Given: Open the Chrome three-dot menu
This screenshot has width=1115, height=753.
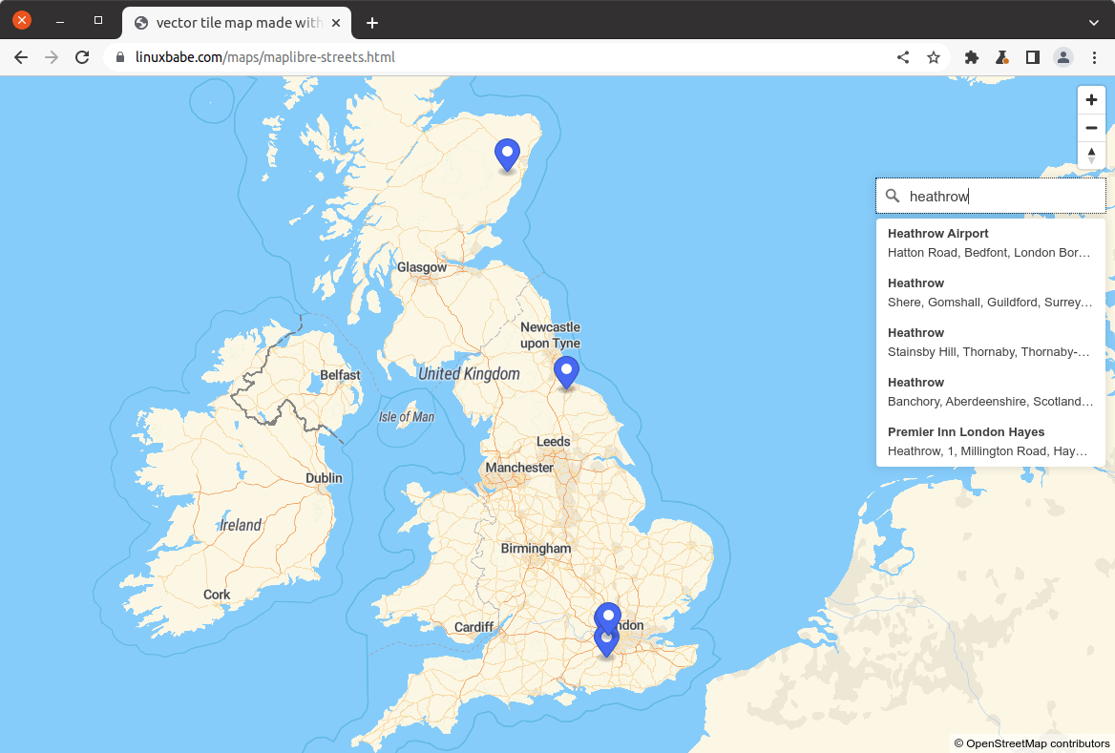Looking at the screenshot, I should (x=1094, y=57).
